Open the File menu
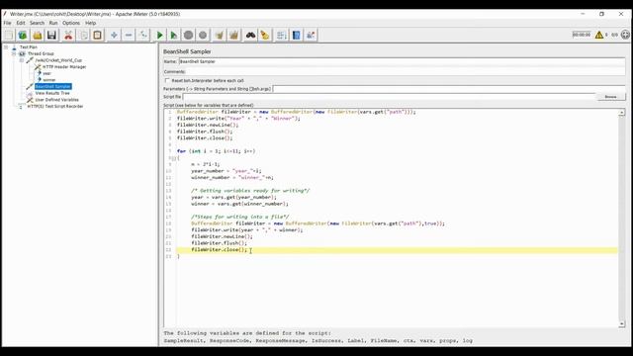This screenshot has width=633, height=356. (x=7, y=23)
